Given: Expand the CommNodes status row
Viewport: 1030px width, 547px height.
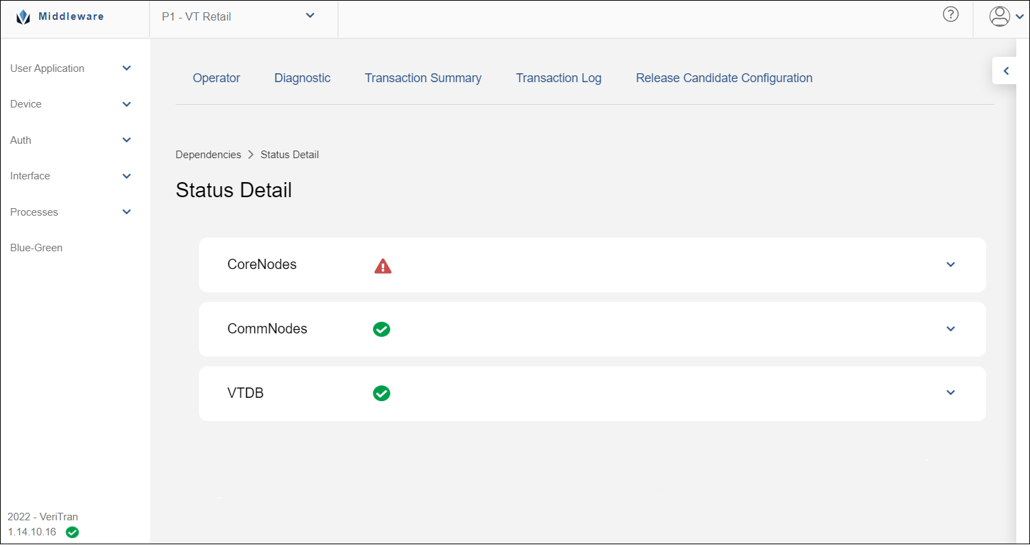Looking at the screenshot, I should coord(950,329).
